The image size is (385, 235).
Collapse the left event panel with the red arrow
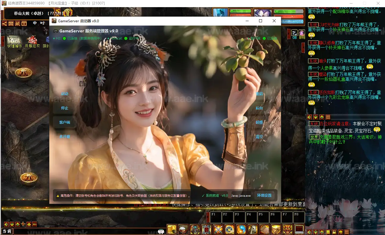tap(3, 41)
